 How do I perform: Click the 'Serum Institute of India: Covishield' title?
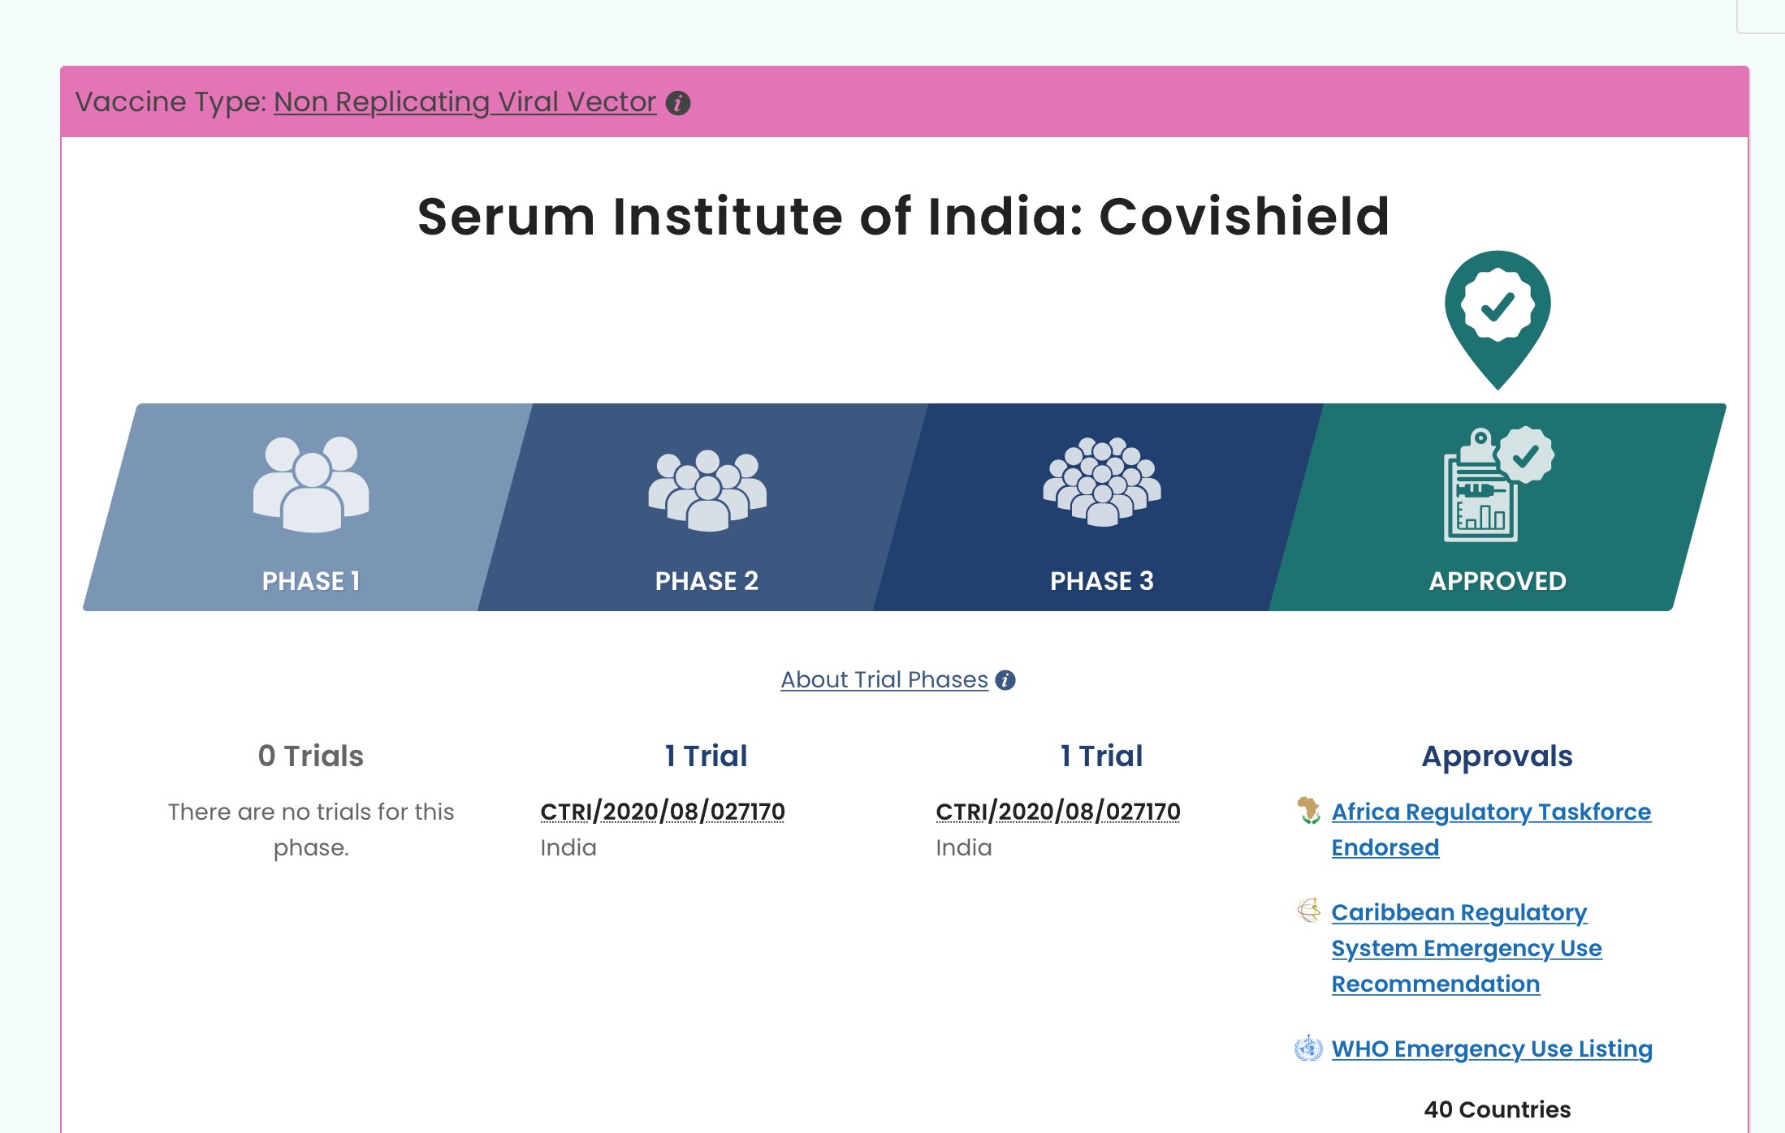pyautogui.click(x=904, y=217)
